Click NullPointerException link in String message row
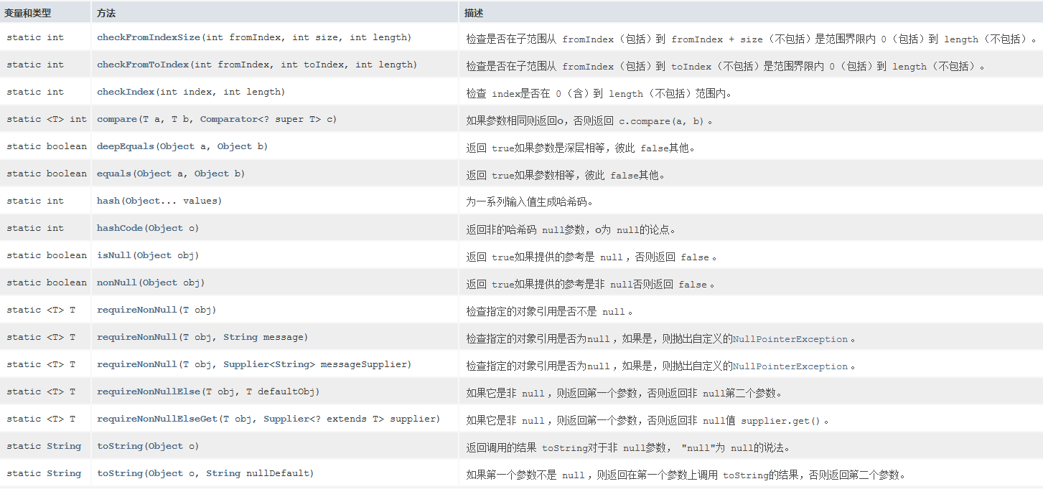 [790, 339]
